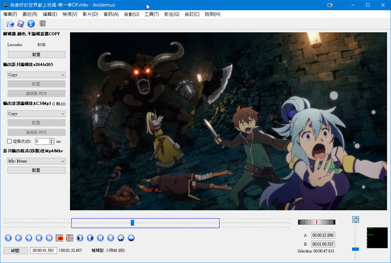The height and width of the screenshot is (263, 391).
Task: Open the 說明(H) menu
Action: pyautogui.click(x=212, y=14)
